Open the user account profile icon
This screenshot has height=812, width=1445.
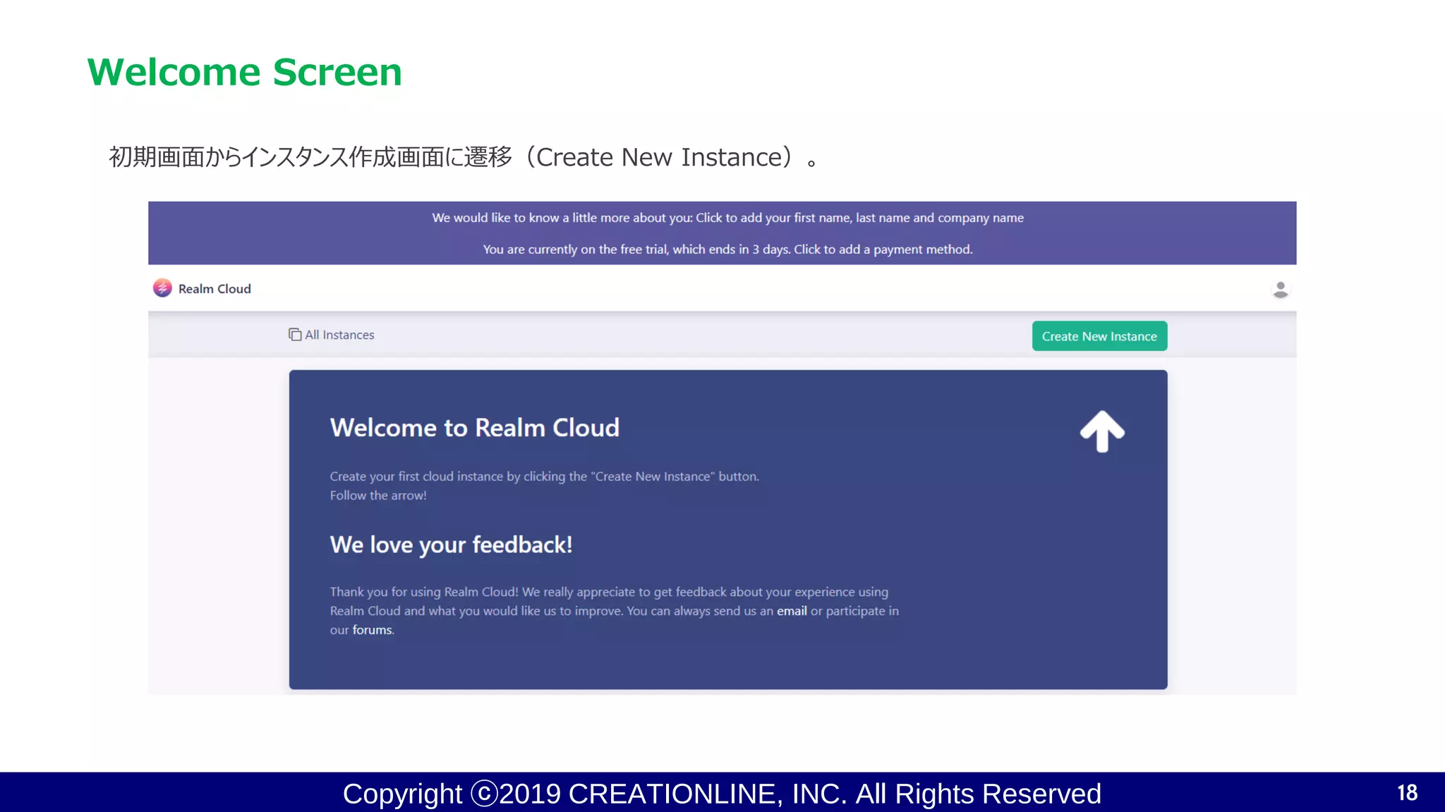(x=1281, y=290)
